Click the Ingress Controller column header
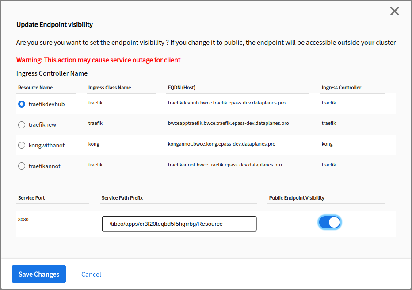 click(341, 88)
